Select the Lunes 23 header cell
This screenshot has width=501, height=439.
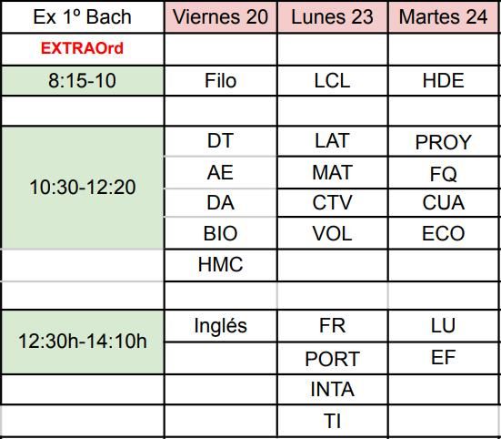(333, 16)
